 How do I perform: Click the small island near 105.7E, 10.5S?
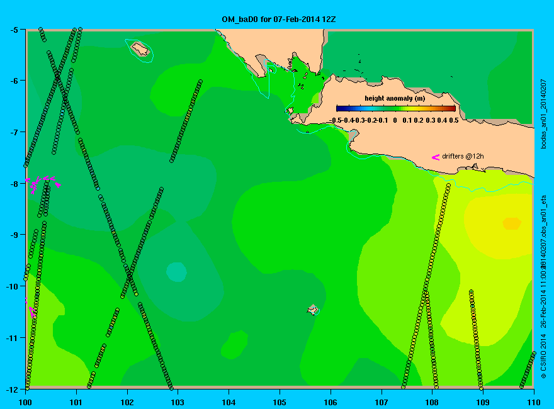tap(313, 310)
